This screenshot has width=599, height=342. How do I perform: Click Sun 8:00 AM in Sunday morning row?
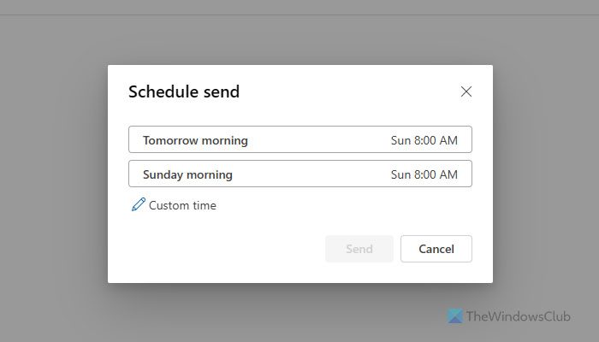[x=424, y=174]
